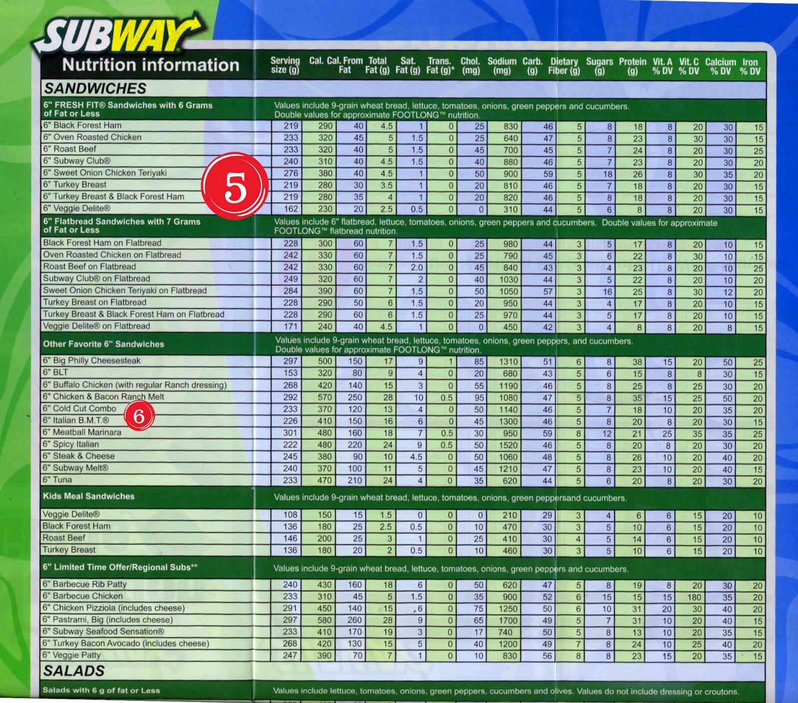Select the 6" Veggie Patty label
This screenshot has width=798, height=703.
point(72,655)
